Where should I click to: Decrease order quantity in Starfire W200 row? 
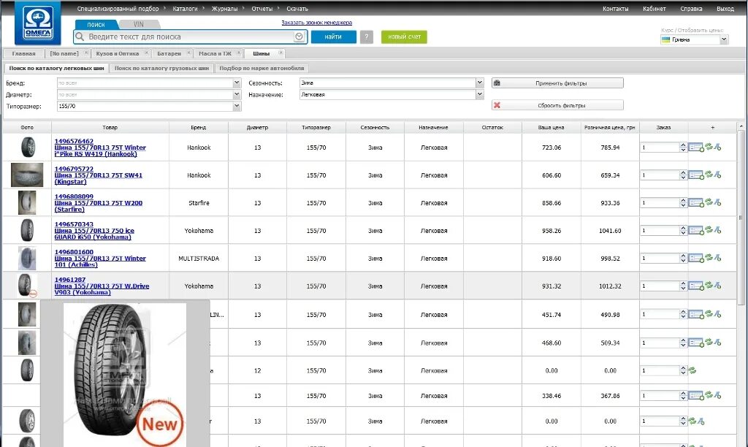click(x=683, y=205)
